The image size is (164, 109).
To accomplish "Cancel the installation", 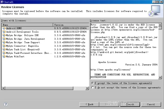I will coord(151,104).
